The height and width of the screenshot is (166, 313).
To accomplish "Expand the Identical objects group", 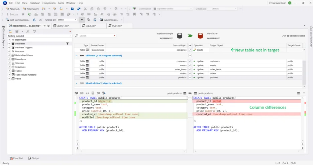I will [x=77, y=83].
